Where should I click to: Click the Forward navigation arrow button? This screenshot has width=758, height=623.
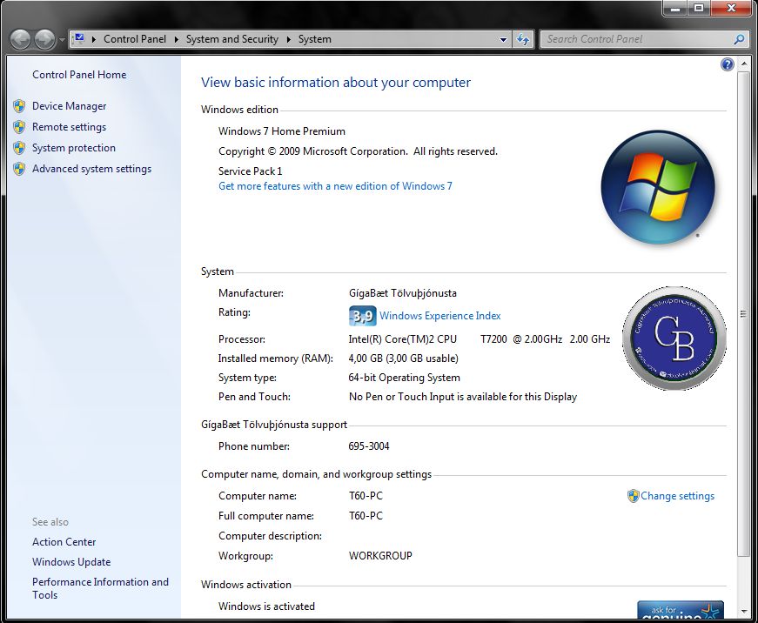(x=44, y=39)
